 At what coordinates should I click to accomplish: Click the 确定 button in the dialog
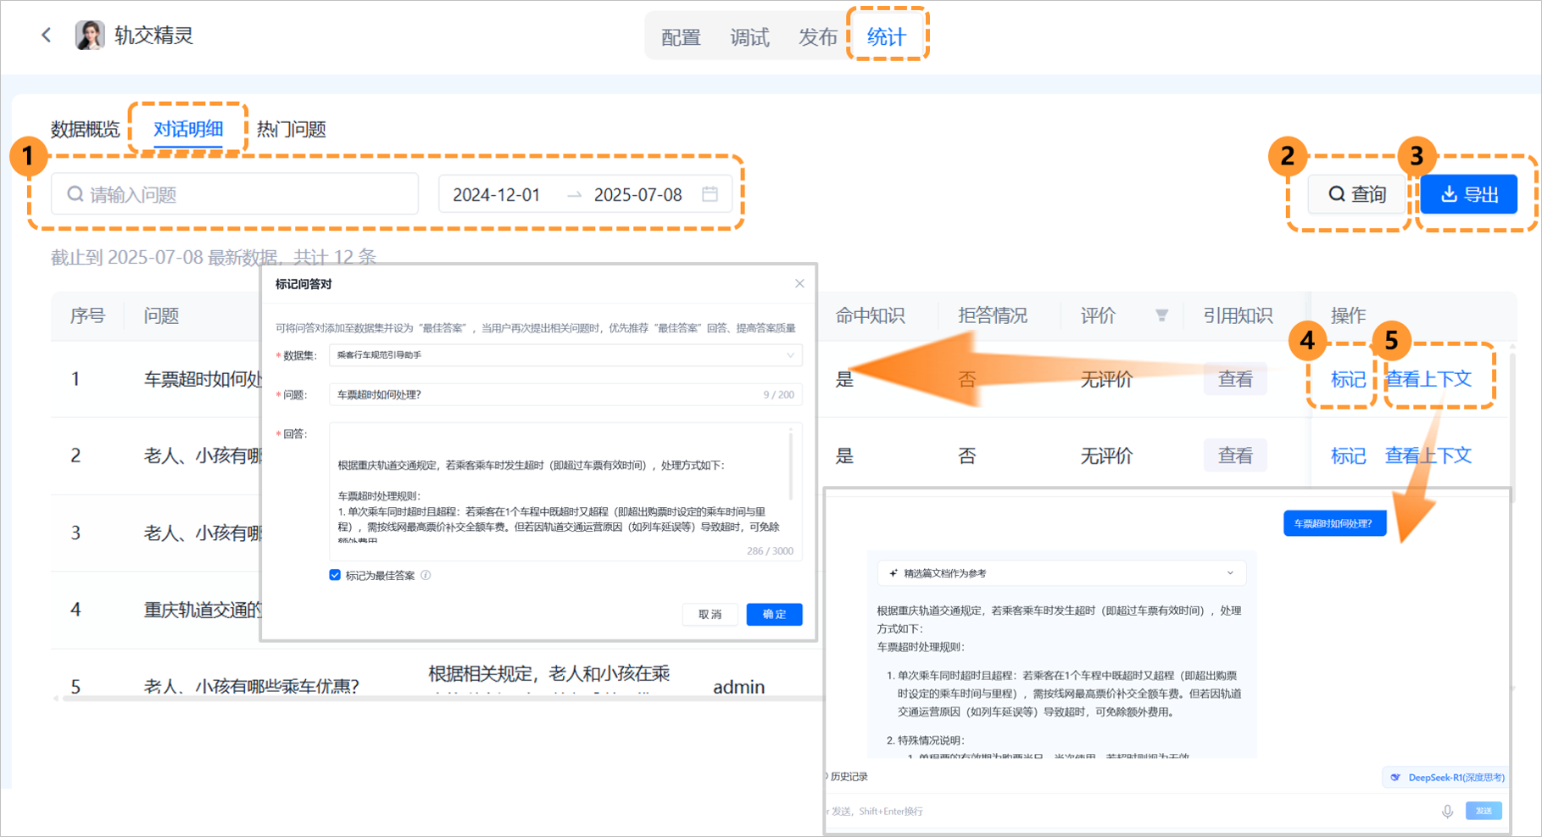[773, 614]
